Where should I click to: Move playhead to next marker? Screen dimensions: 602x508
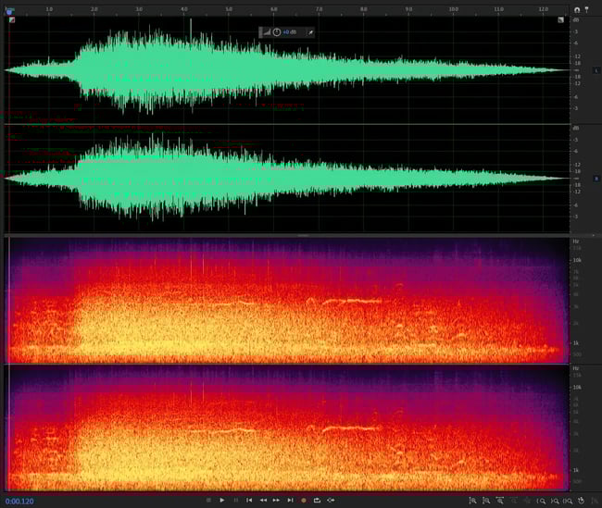(x=290, y=501)
